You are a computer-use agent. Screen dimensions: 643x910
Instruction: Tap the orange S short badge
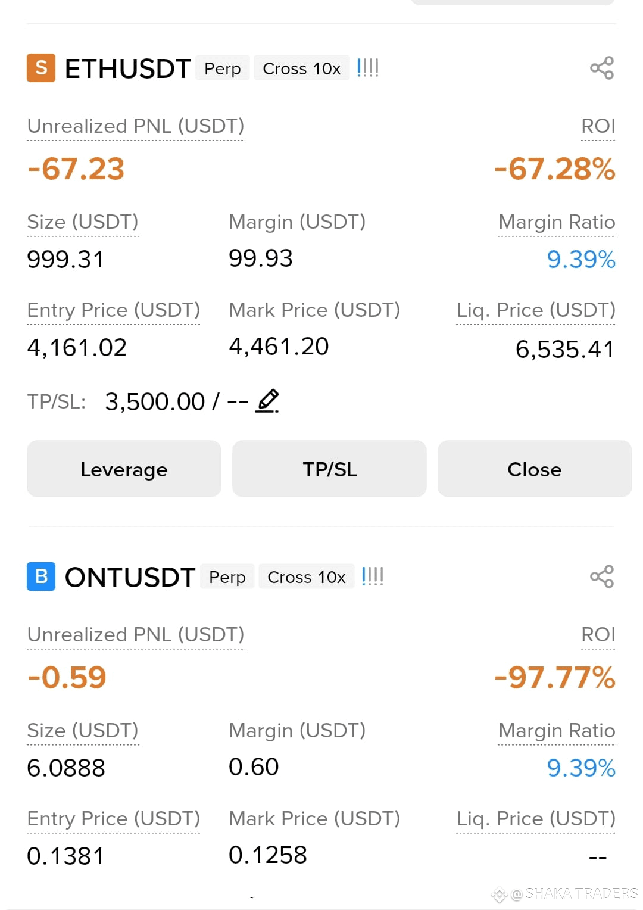pyautogui.click(x=41, y=68)
